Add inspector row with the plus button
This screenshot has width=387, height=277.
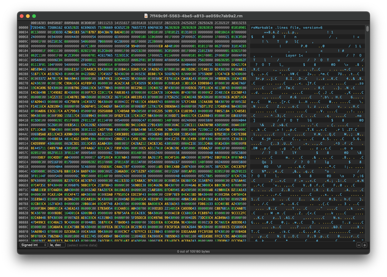click(365, 245)
